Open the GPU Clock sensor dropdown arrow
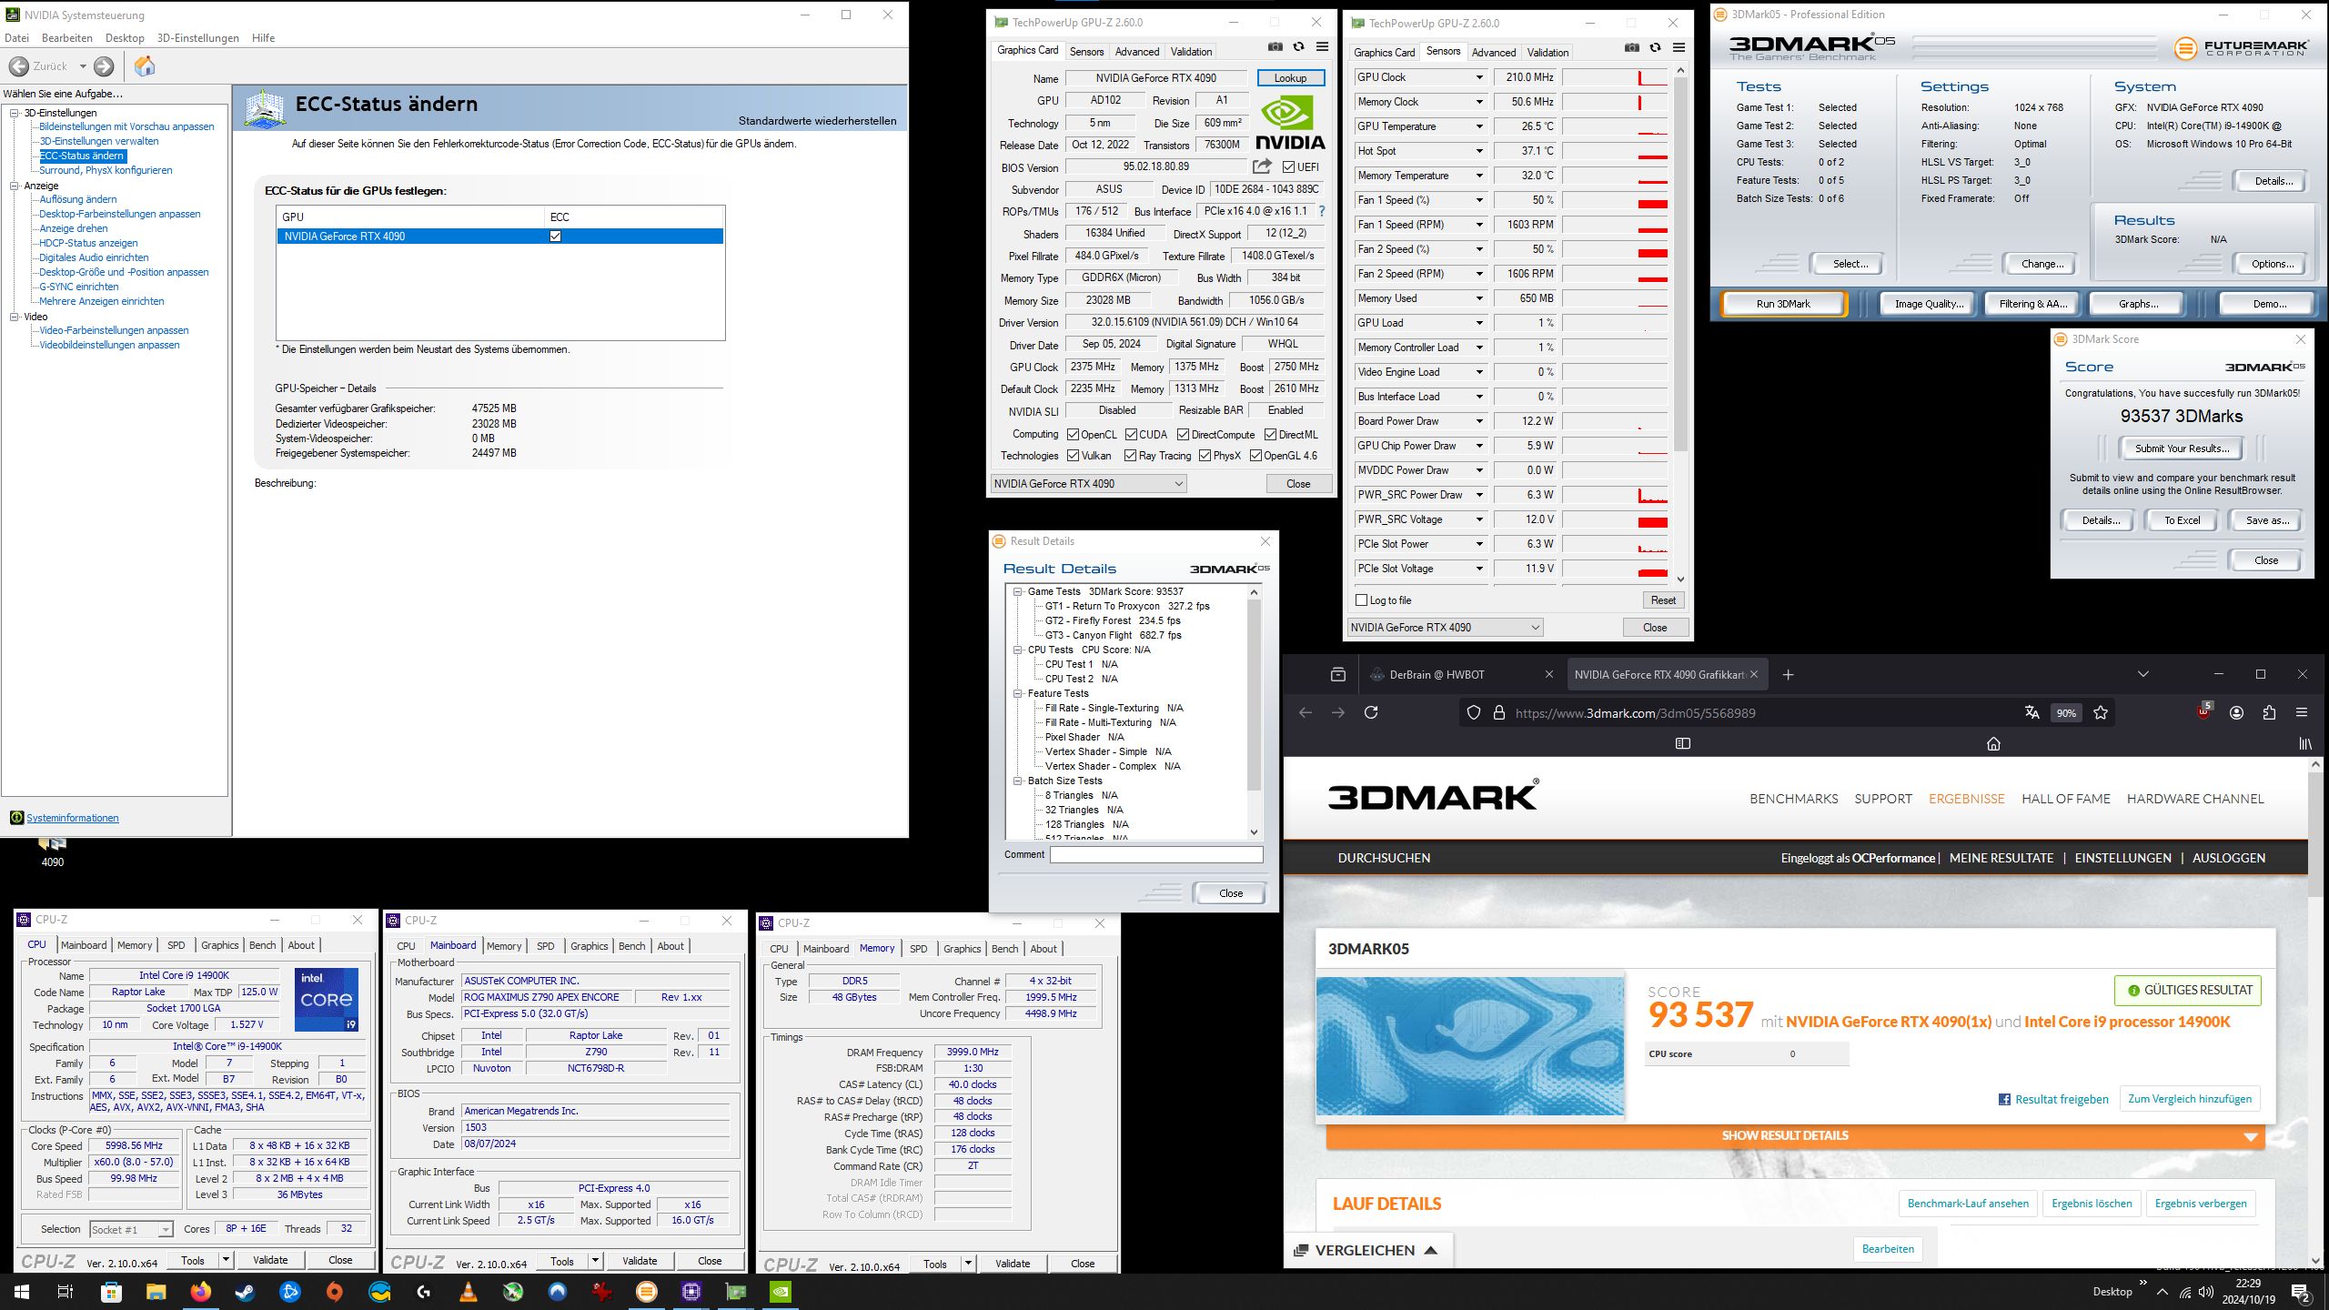Image resolution: width=2329 pixels, height=1310 pixels. pos(1479,77)
